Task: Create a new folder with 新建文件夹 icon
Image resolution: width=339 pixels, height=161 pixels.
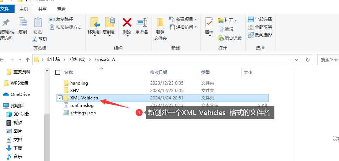Action: tap(160, 23)
